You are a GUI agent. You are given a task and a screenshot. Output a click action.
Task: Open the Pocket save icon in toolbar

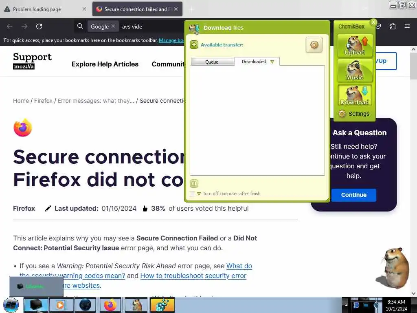(x=379, y=26)
